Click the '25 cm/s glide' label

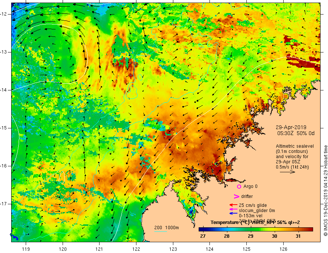(x=253, y=205)
